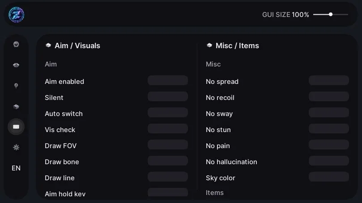
Task: Click the field beside Sky color
Action: (329, 177)
